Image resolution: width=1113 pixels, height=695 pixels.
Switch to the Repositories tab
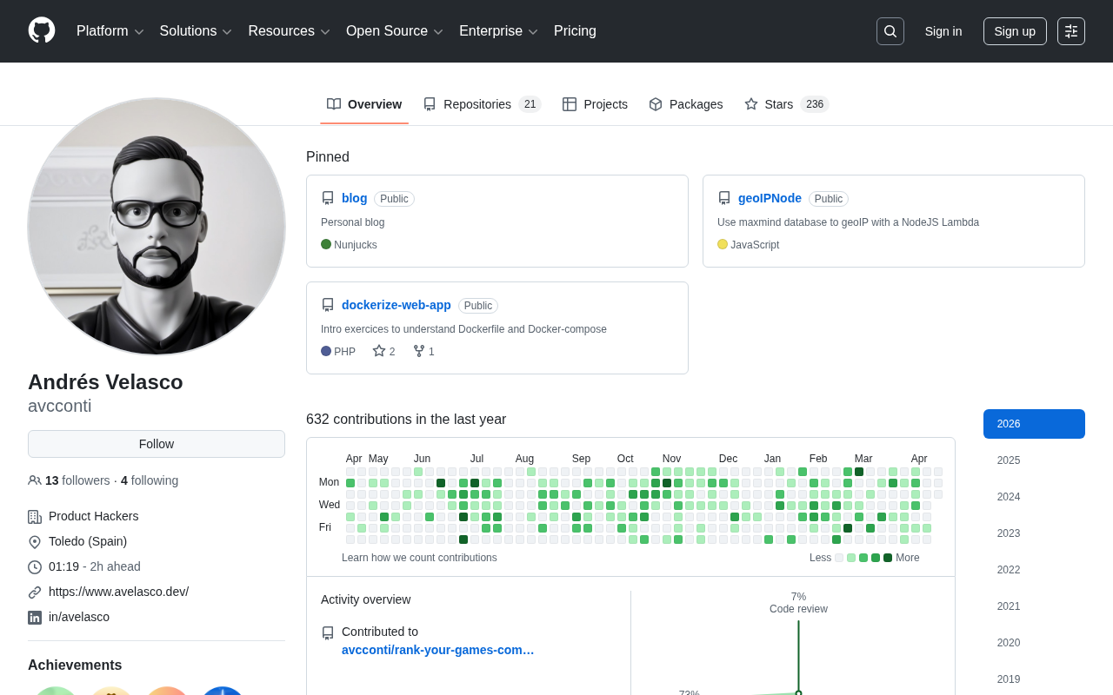click(x=483, y=104)
